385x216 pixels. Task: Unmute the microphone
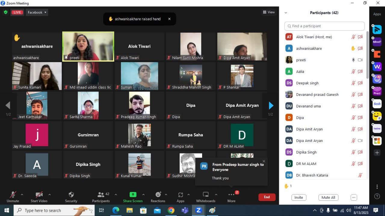tap(13, 195)
